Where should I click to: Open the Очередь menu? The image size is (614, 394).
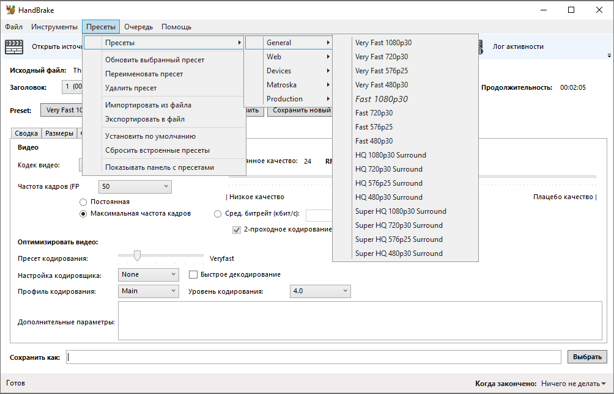point(139,27)
